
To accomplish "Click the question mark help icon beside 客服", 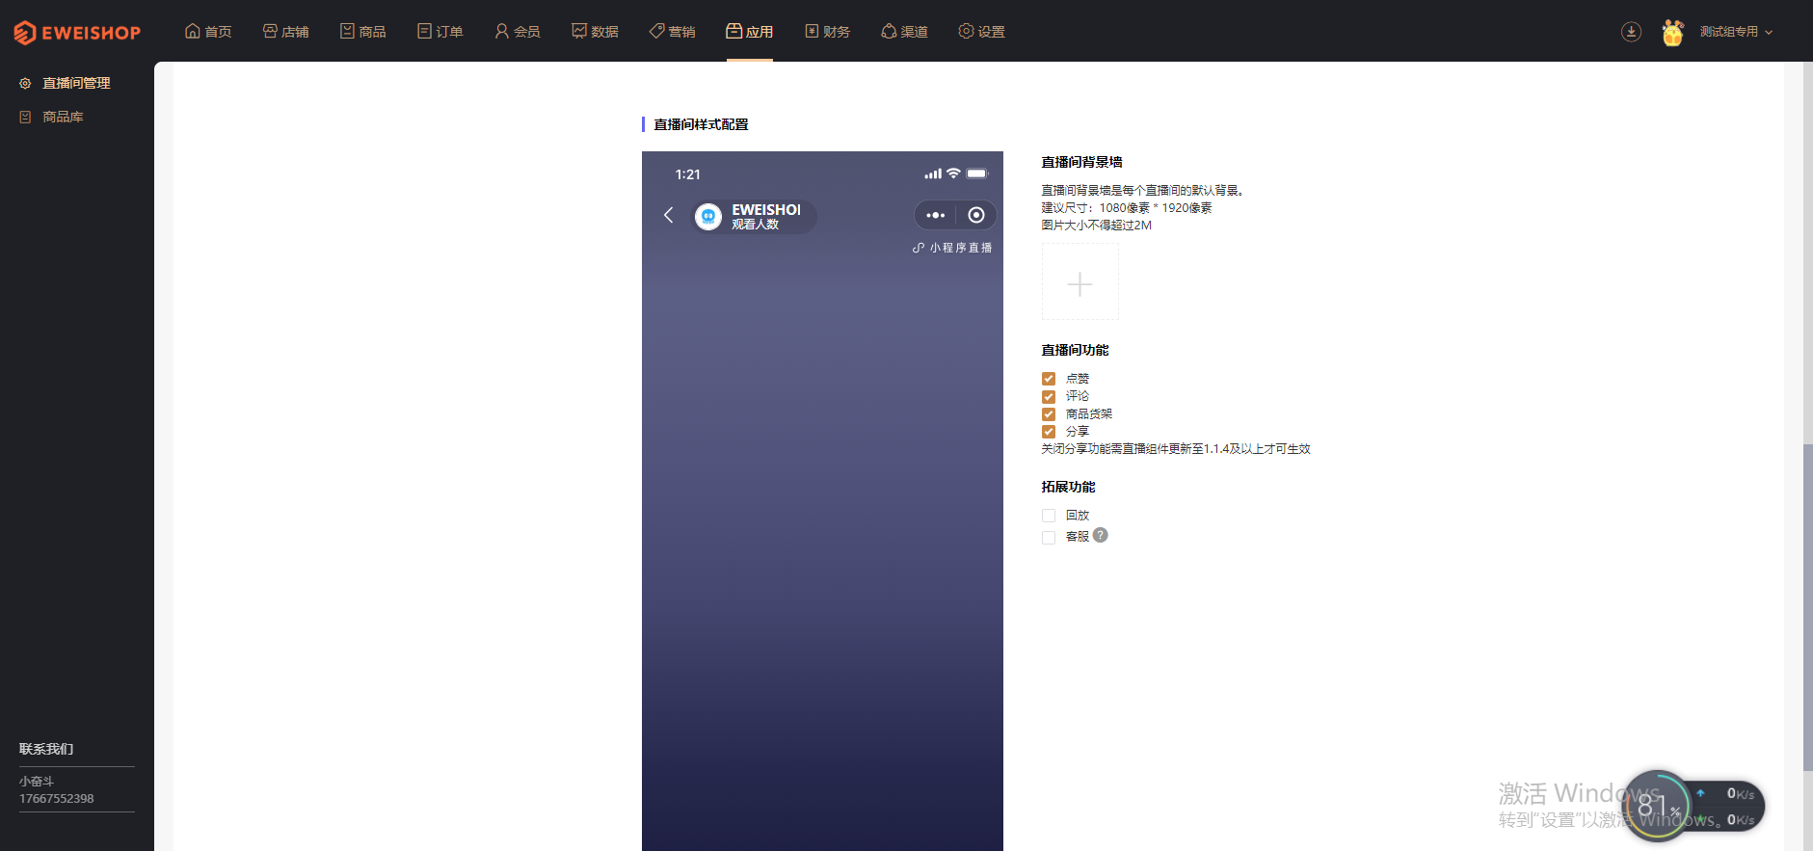I will point(1101,535).
